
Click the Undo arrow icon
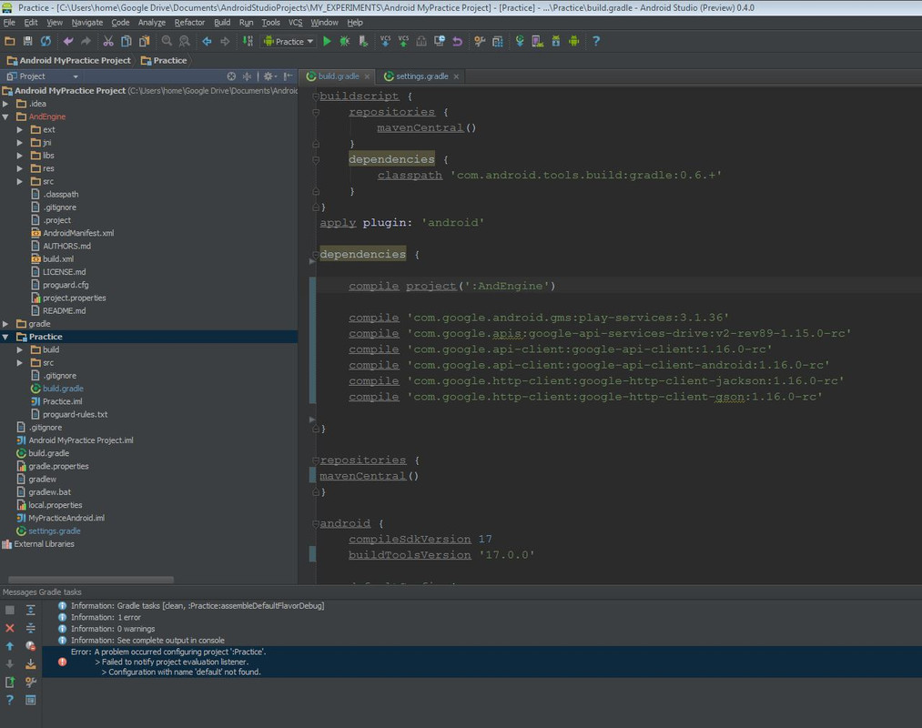[x=68, y=41]
